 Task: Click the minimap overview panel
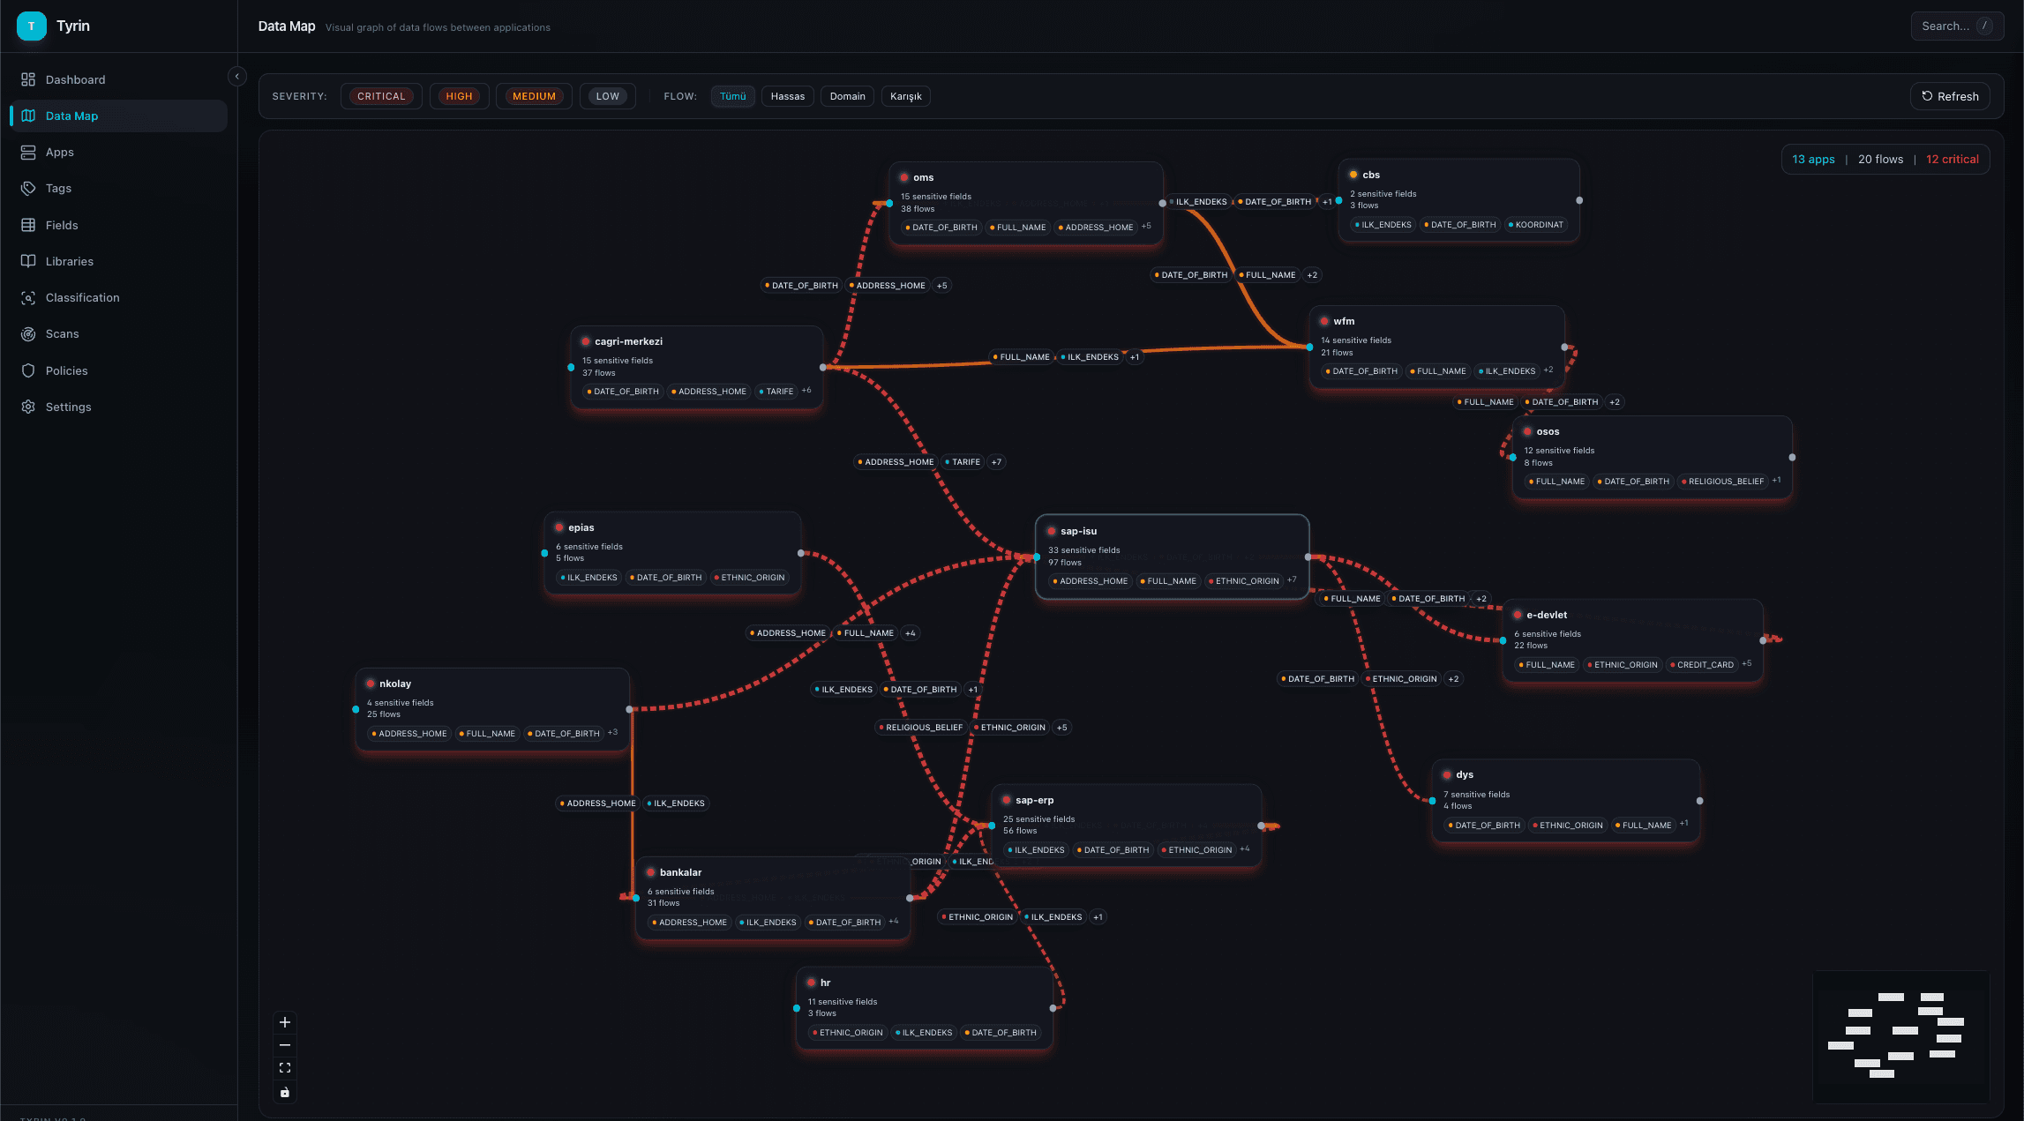(1900, 1037)
